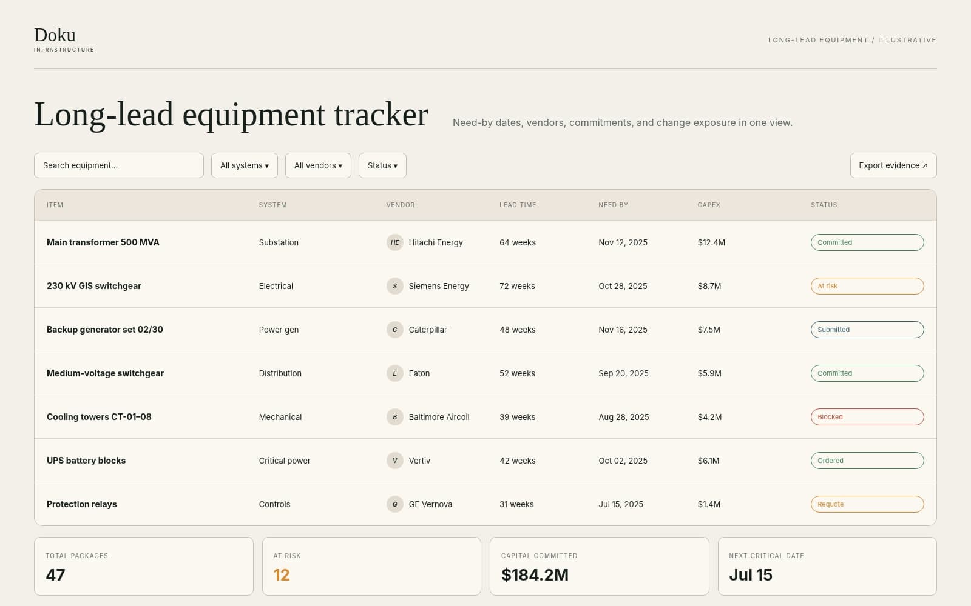
Task: Open the All systems filter dropdown
Action: click(245, 165)
